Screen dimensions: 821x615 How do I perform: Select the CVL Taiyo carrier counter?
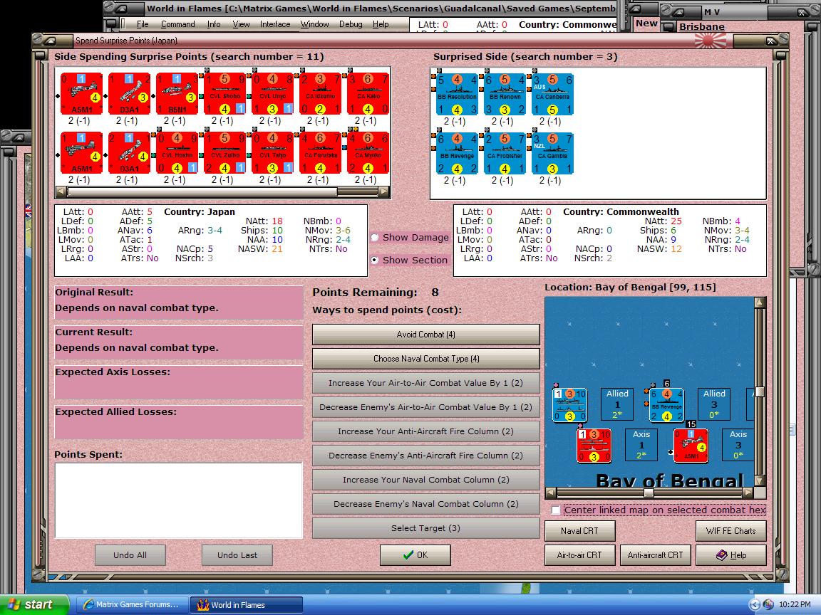click(x=272, y=153)
